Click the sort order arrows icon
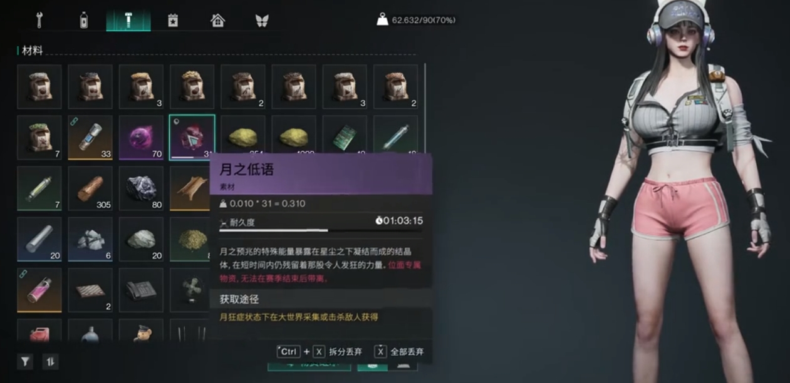 point(50,361)
